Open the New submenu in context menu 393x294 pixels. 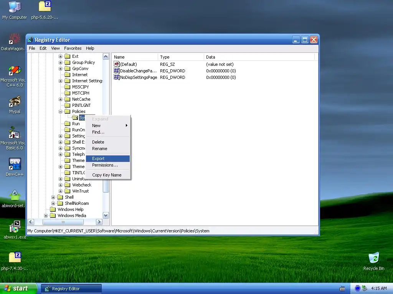point(108,126)
